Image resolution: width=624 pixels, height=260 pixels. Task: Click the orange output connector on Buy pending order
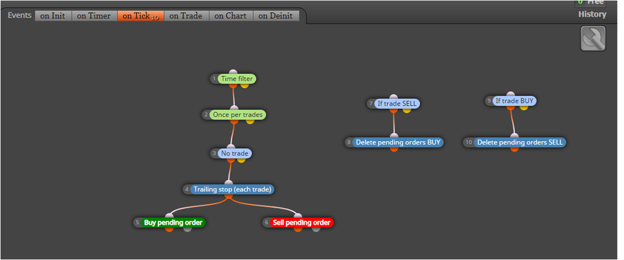coord(169,229)
